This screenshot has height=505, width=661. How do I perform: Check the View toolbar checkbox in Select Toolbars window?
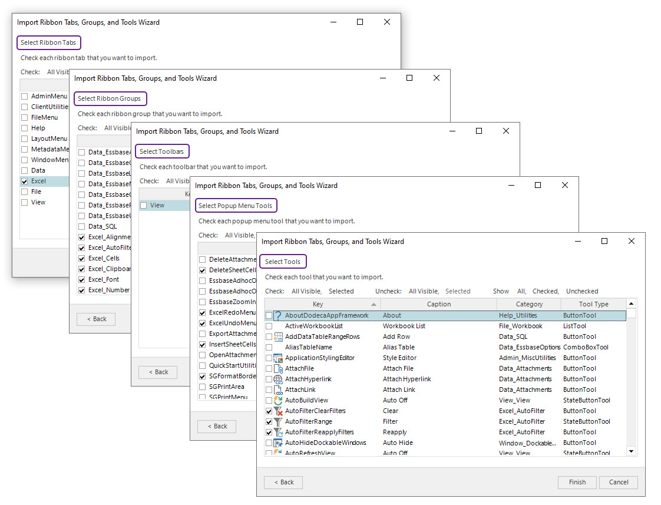[143, 205]
